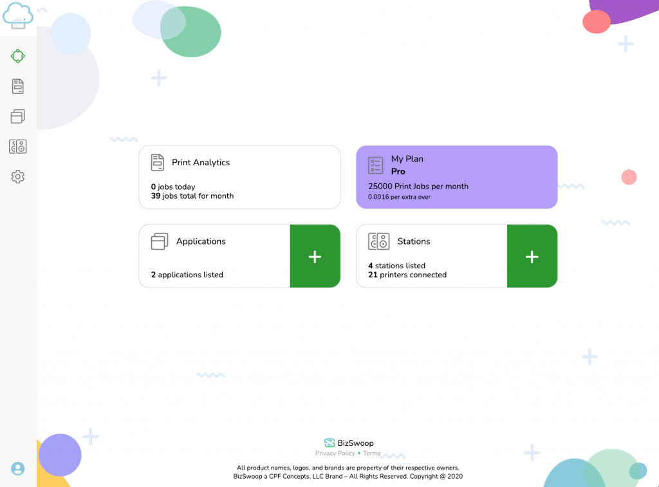Click the Stations card icon
Screen dimensions: 659x487
[379, 241]
